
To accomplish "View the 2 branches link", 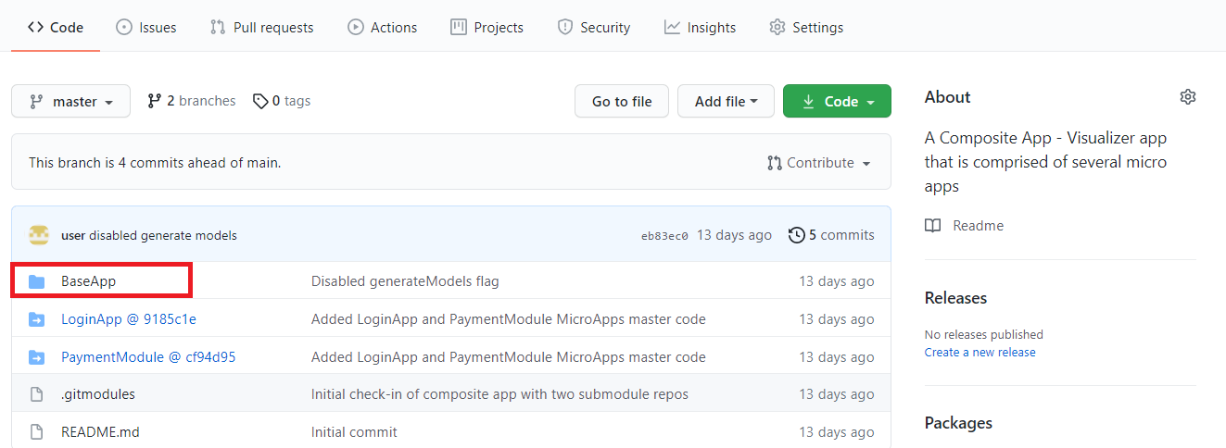I will (192, 101).
